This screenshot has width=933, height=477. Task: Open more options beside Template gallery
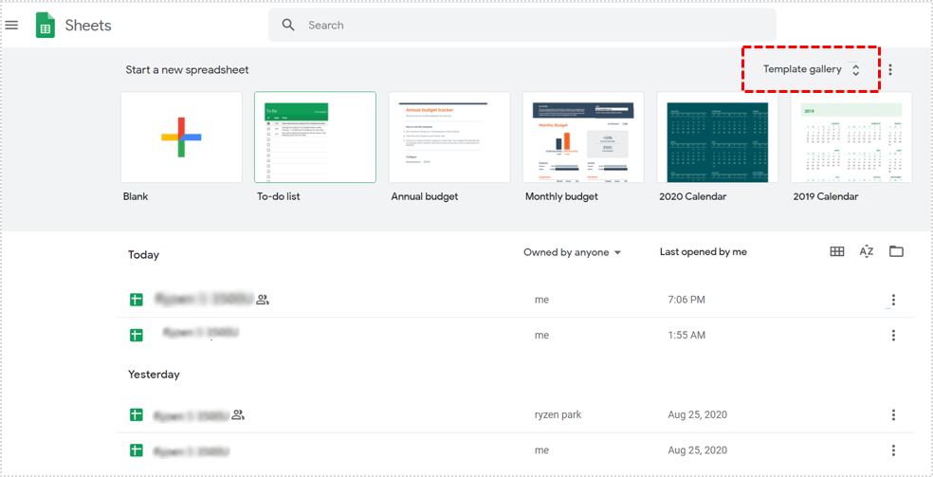(889, 70)
